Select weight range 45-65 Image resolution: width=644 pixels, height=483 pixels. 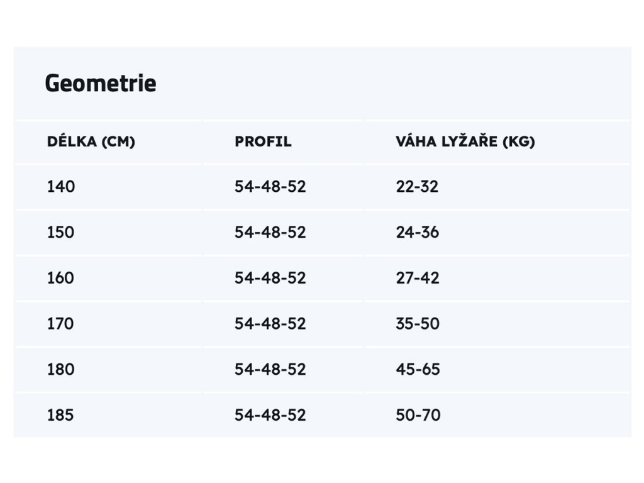coord(418,369)
